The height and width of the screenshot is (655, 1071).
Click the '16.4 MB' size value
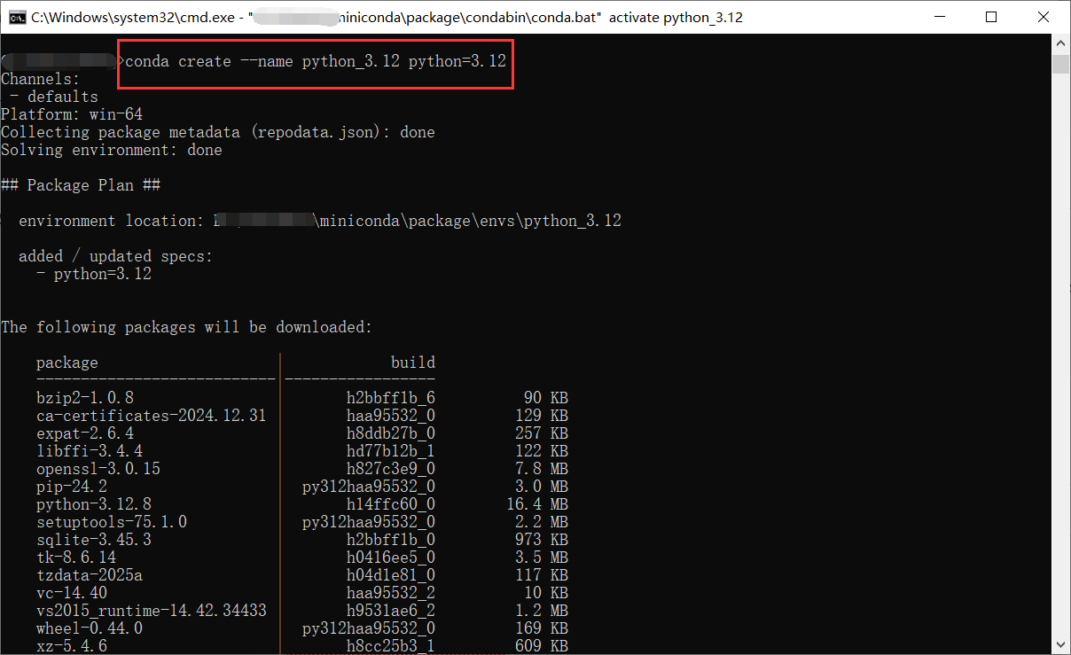click(537, 504)
